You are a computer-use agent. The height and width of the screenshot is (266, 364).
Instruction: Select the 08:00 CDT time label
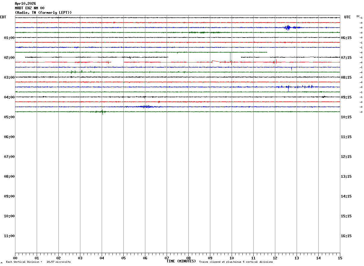click(9, 177)
